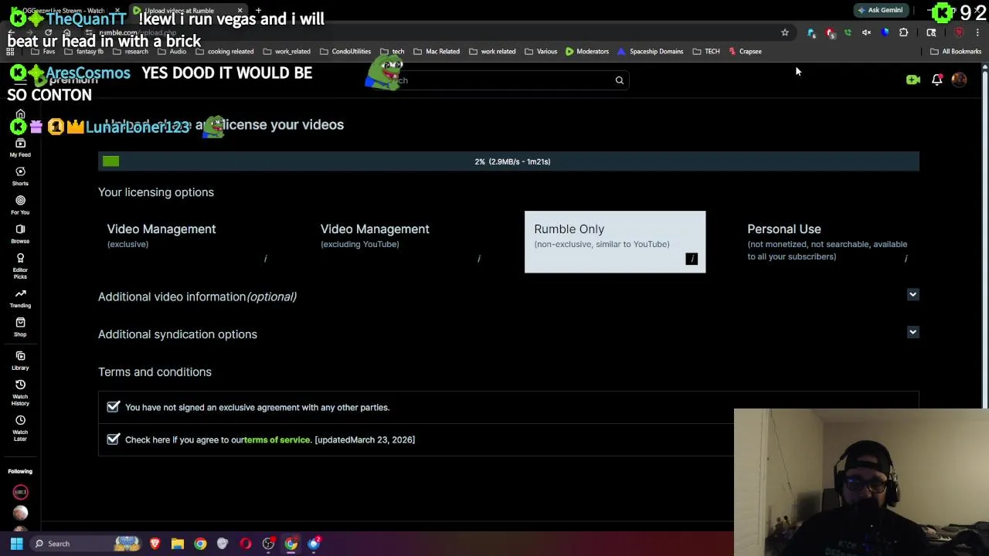Open the first followed channel avatar
Viewport: 989px width, 556px height.
pyautogui.click(x=20, y=492)
